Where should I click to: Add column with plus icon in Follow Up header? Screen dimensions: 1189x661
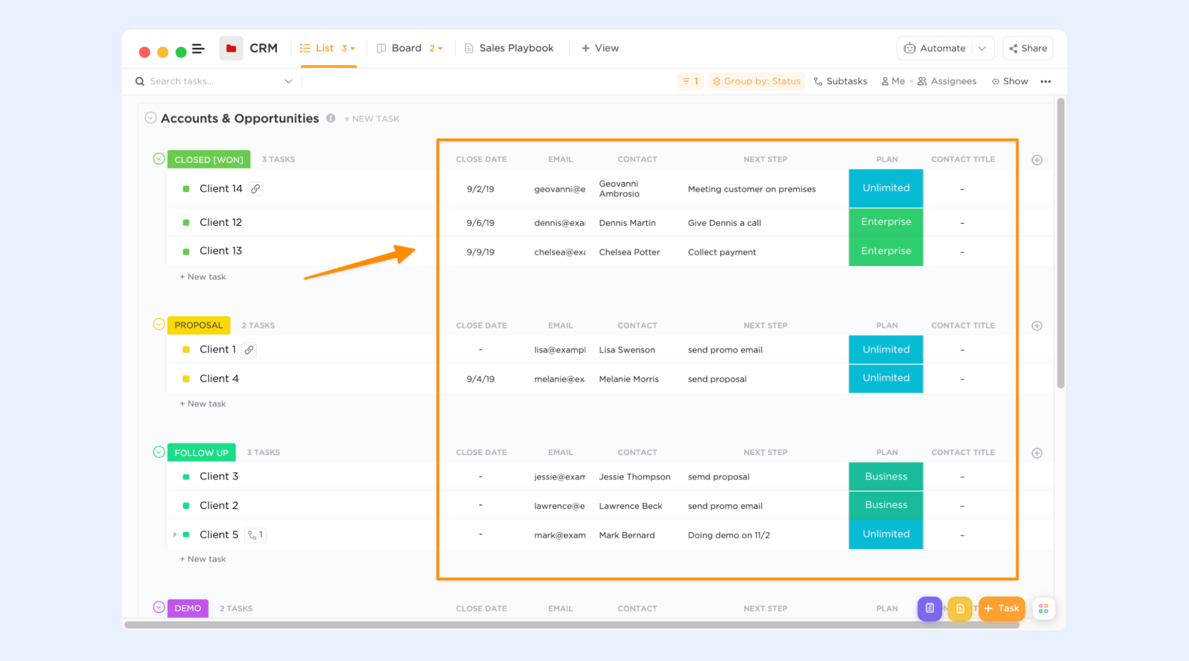click(x=1037, y=453)
